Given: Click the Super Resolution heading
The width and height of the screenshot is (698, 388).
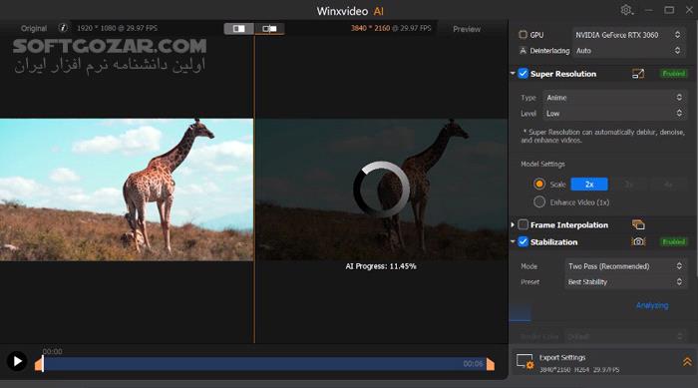Looking at the screenshot, I should click(x=563, y=74).
